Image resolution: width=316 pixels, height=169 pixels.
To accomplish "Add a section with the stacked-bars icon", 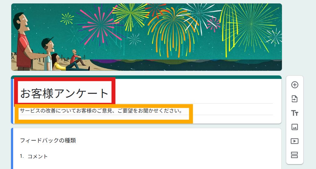I will coord(294,155).
